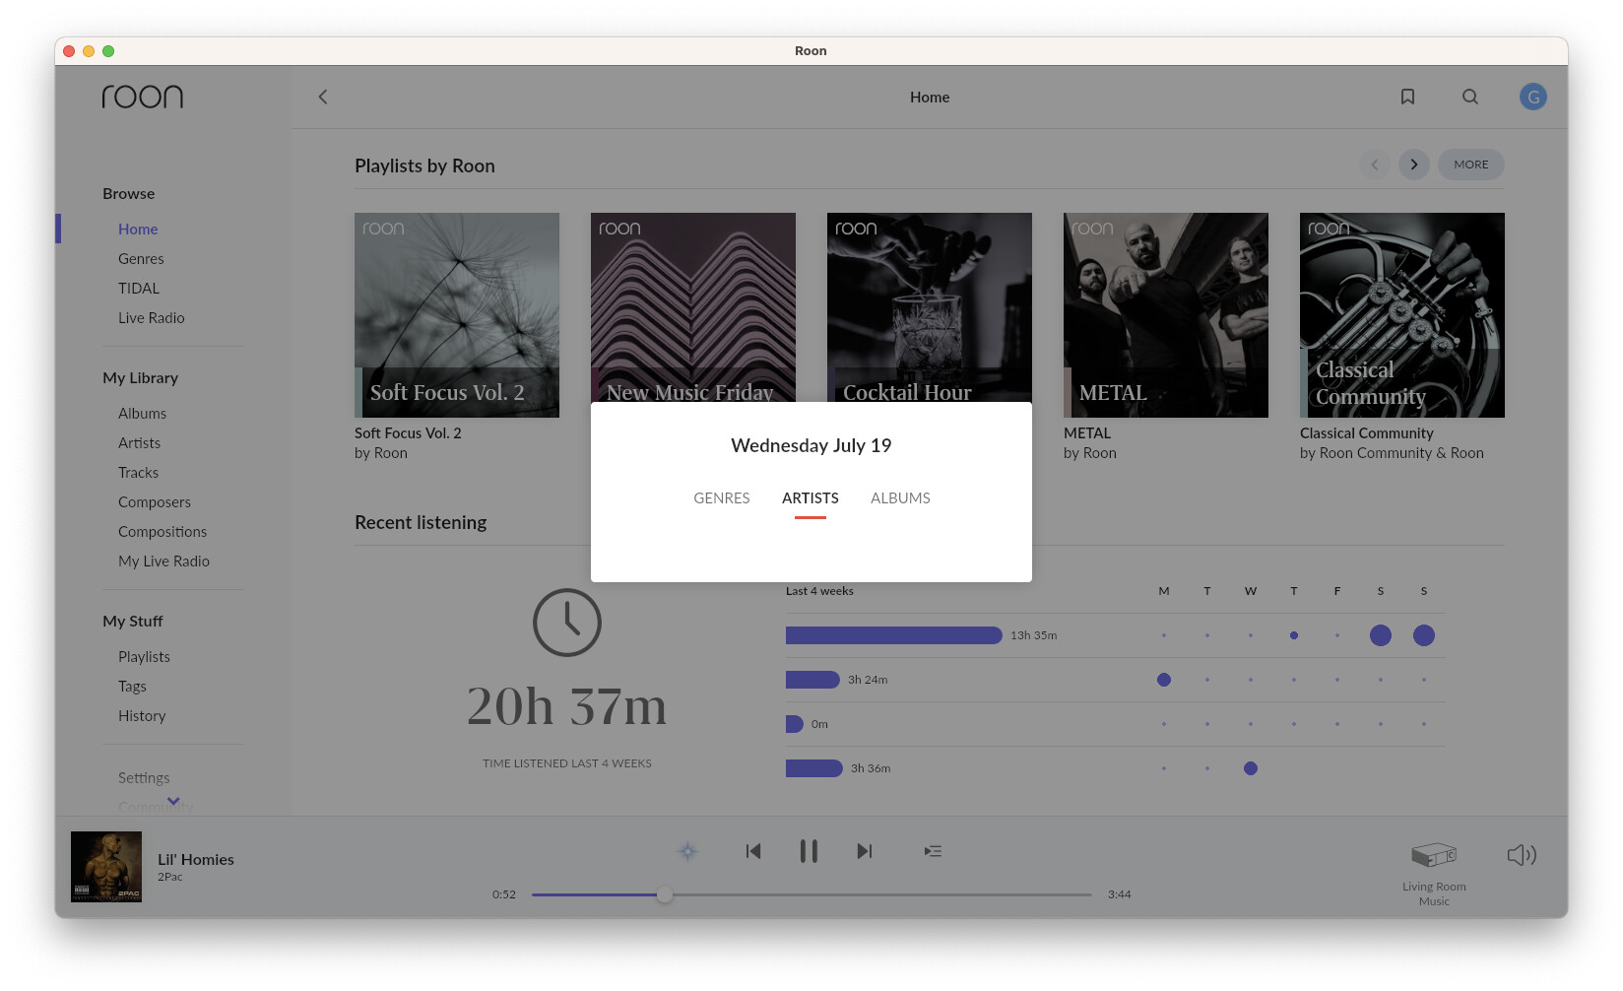Click the Classical Community title link

1367,433
